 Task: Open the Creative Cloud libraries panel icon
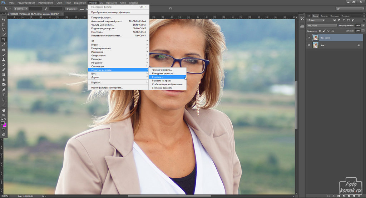point(302,26)
